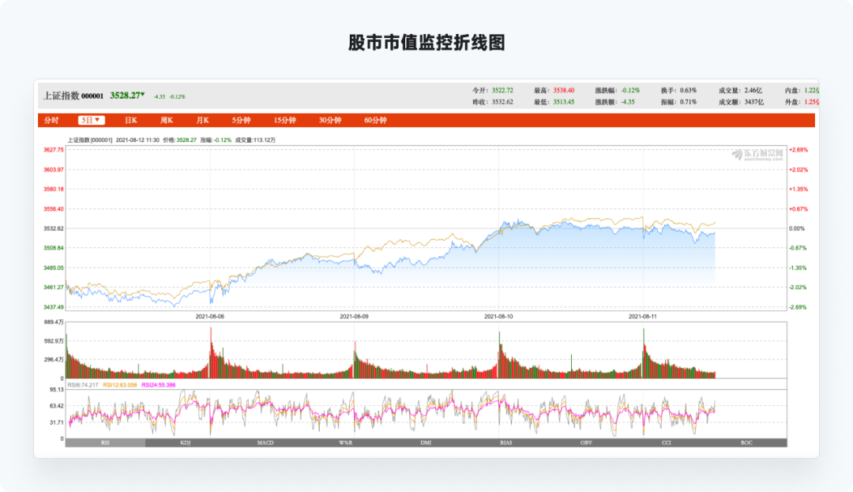Switch to 周K weekly chart
853x492 pixels.
coord(167,120)
